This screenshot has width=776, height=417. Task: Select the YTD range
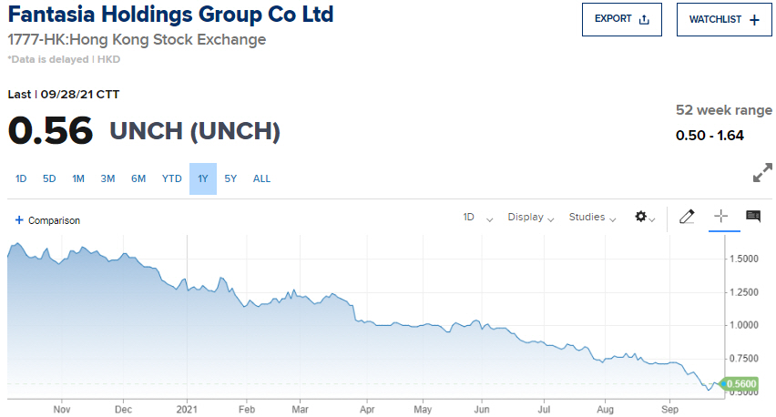click(171, 178)
